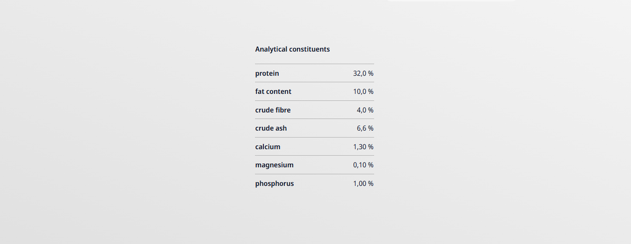631x244 pixels.
Task: Select the crude fibre row label
Action: (x=272, y=110)
